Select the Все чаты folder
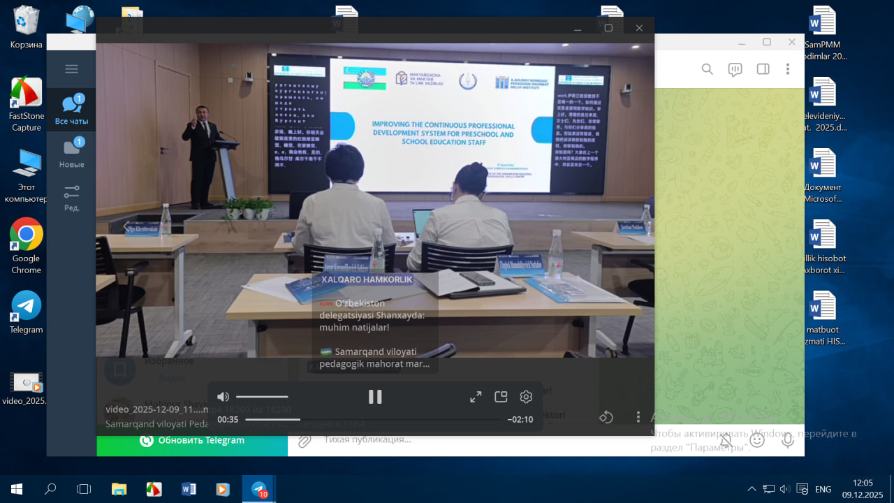The height and width of the screenshot is (503, 894). pos(71,110)
